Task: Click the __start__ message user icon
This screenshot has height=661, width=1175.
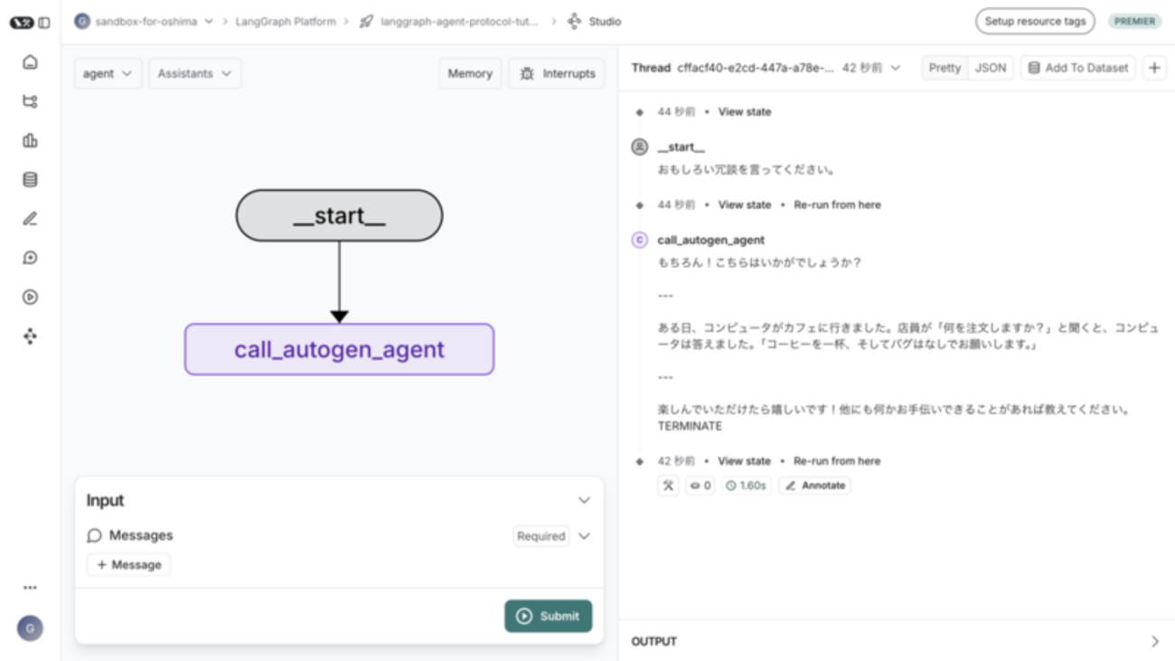Action: point(640,146)
